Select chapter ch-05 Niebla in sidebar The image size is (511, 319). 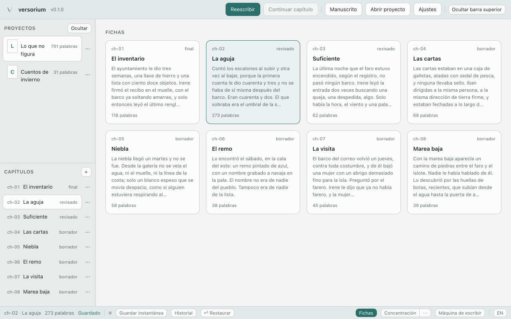click(x=42, y=247)
